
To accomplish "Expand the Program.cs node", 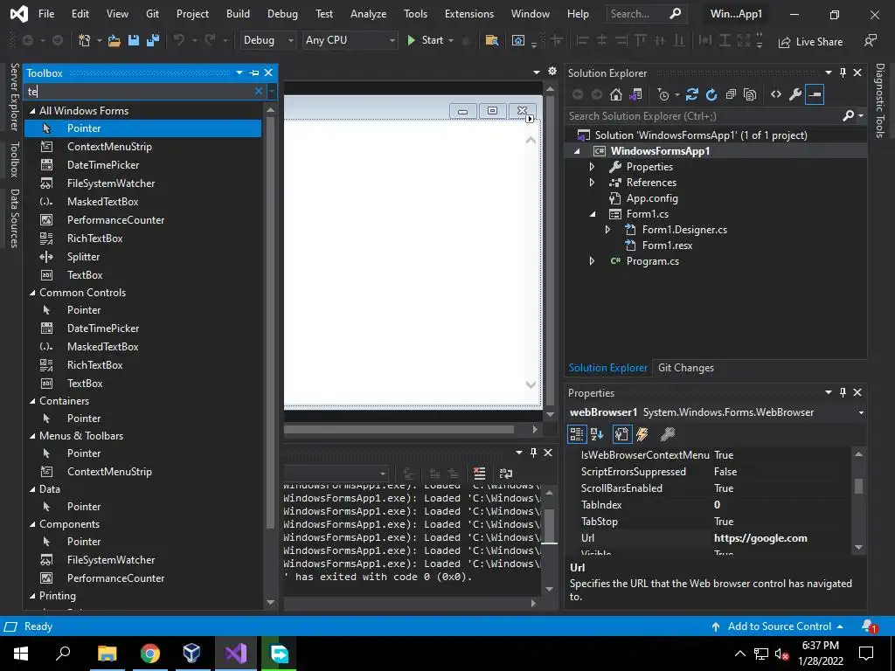I will (592, 260).
